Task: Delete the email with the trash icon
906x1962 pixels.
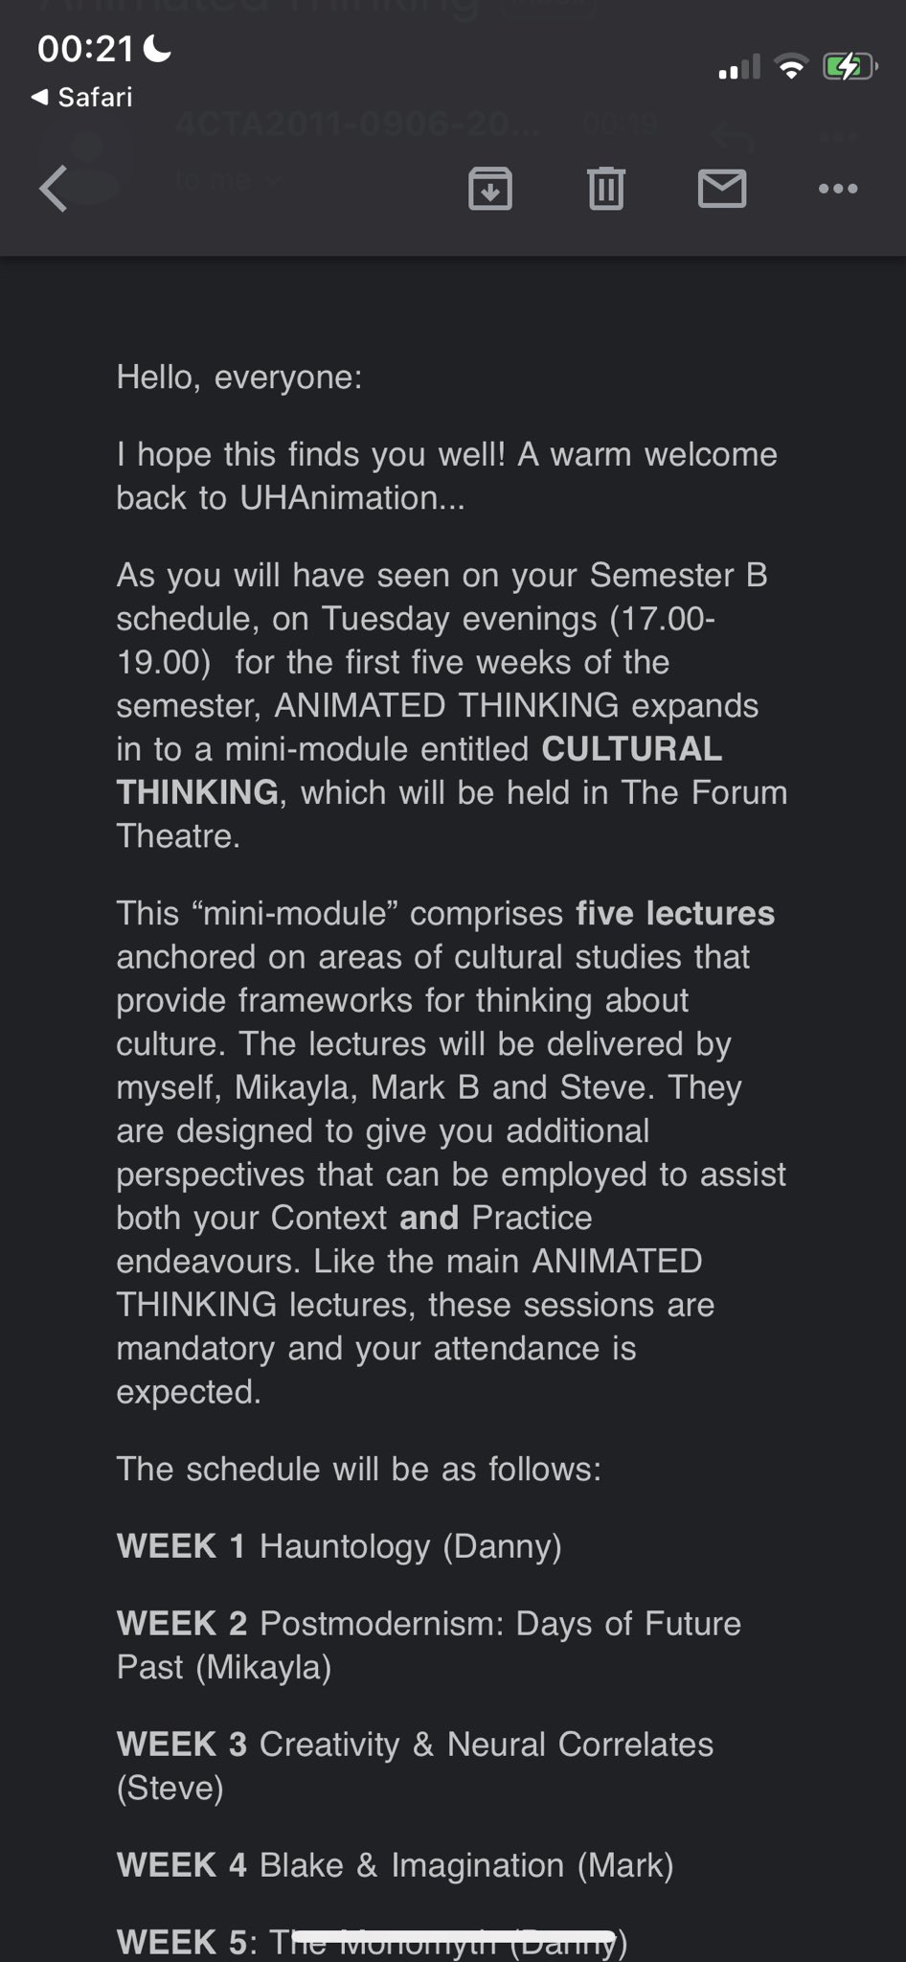Action: coord(605,188)
